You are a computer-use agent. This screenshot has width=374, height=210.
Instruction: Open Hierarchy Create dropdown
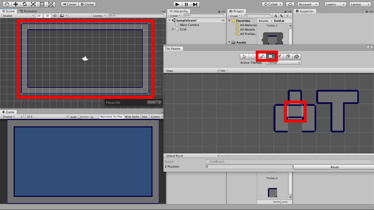(175, 16)
